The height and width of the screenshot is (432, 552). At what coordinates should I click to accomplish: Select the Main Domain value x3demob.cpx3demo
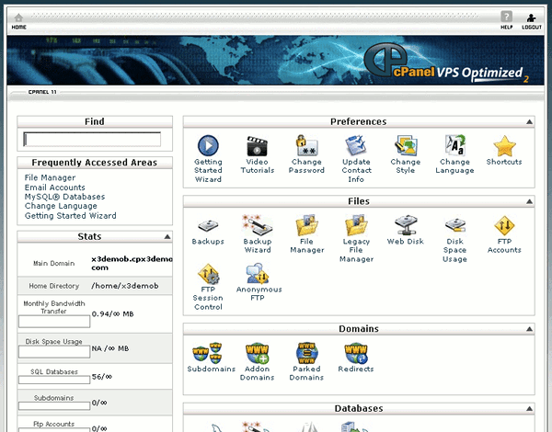pyautogui.click(x=132, y=263)
